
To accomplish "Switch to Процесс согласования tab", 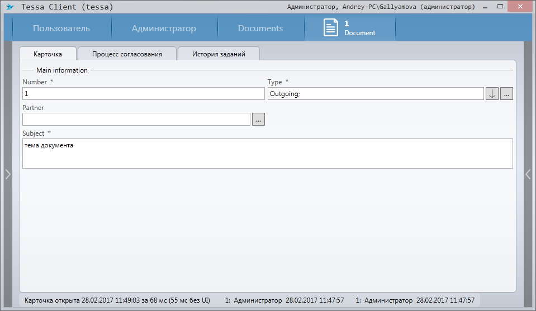I will coord(127,54).
